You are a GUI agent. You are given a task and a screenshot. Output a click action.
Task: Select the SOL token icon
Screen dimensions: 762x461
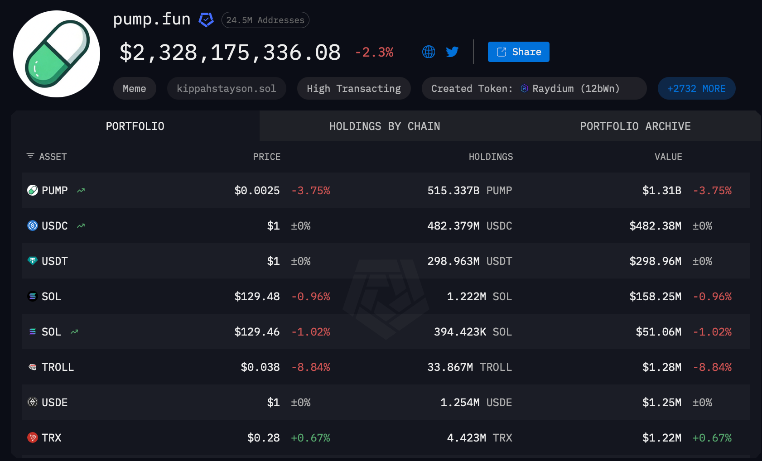[32, 296]
